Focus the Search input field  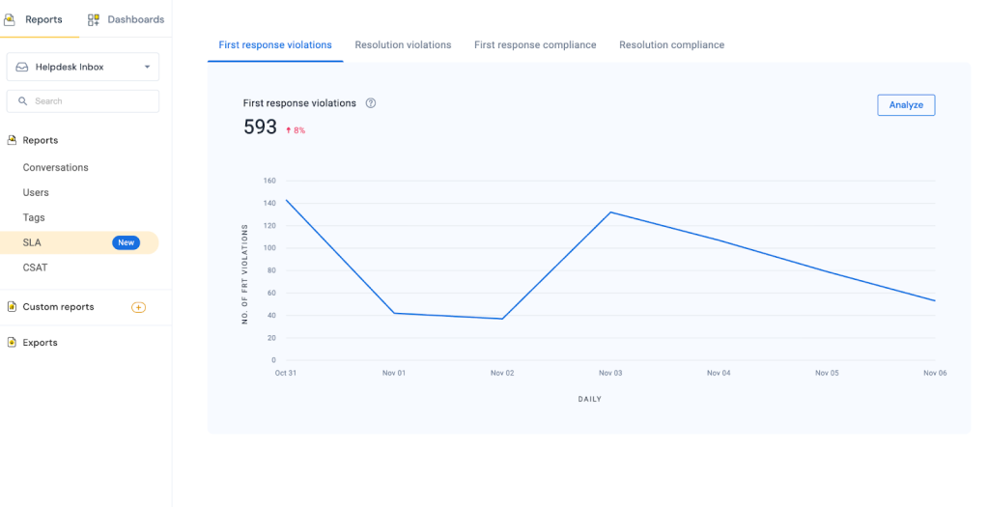coord(83,100)
